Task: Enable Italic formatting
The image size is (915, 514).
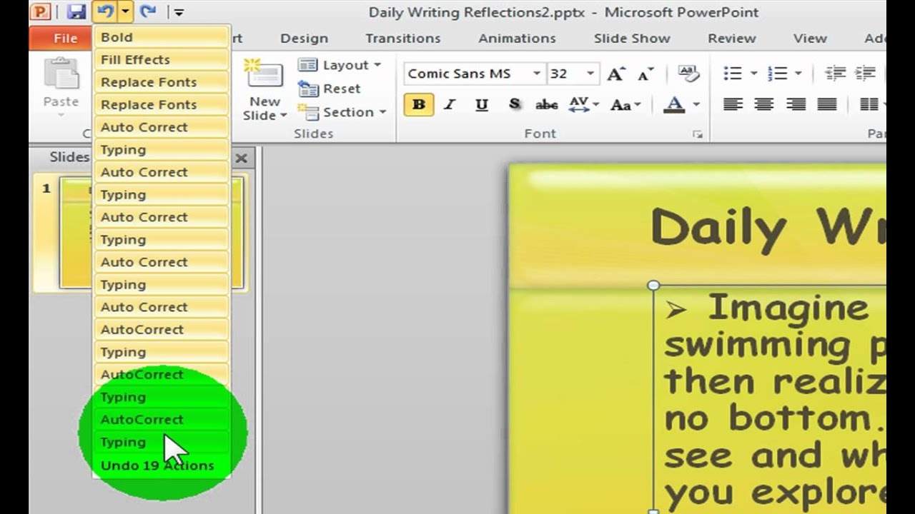Action: coord(449,104)
